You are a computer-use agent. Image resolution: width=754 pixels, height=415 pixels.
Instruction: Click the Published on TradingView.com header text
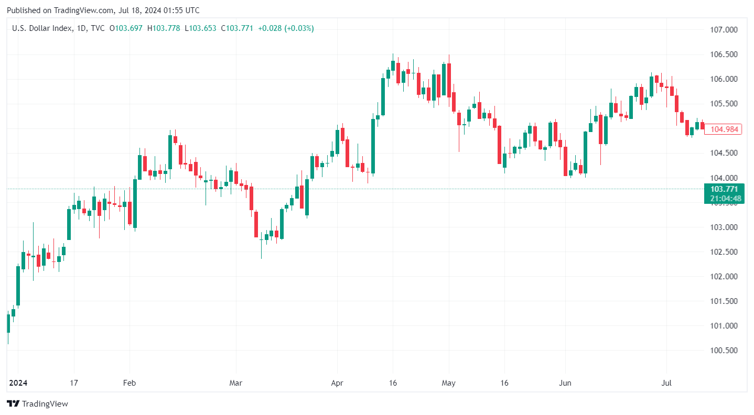[103, 10]
